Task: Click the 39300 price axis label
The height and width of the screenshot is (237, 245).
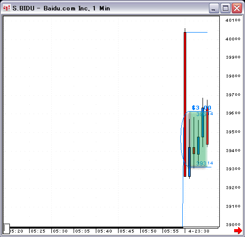Action: point(233,169)
